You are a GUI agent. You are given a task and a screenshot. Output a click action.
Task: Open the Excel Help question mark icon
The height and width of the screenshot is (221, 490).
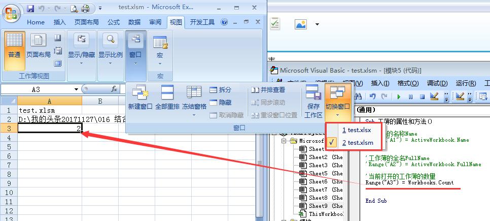point(224,22)
